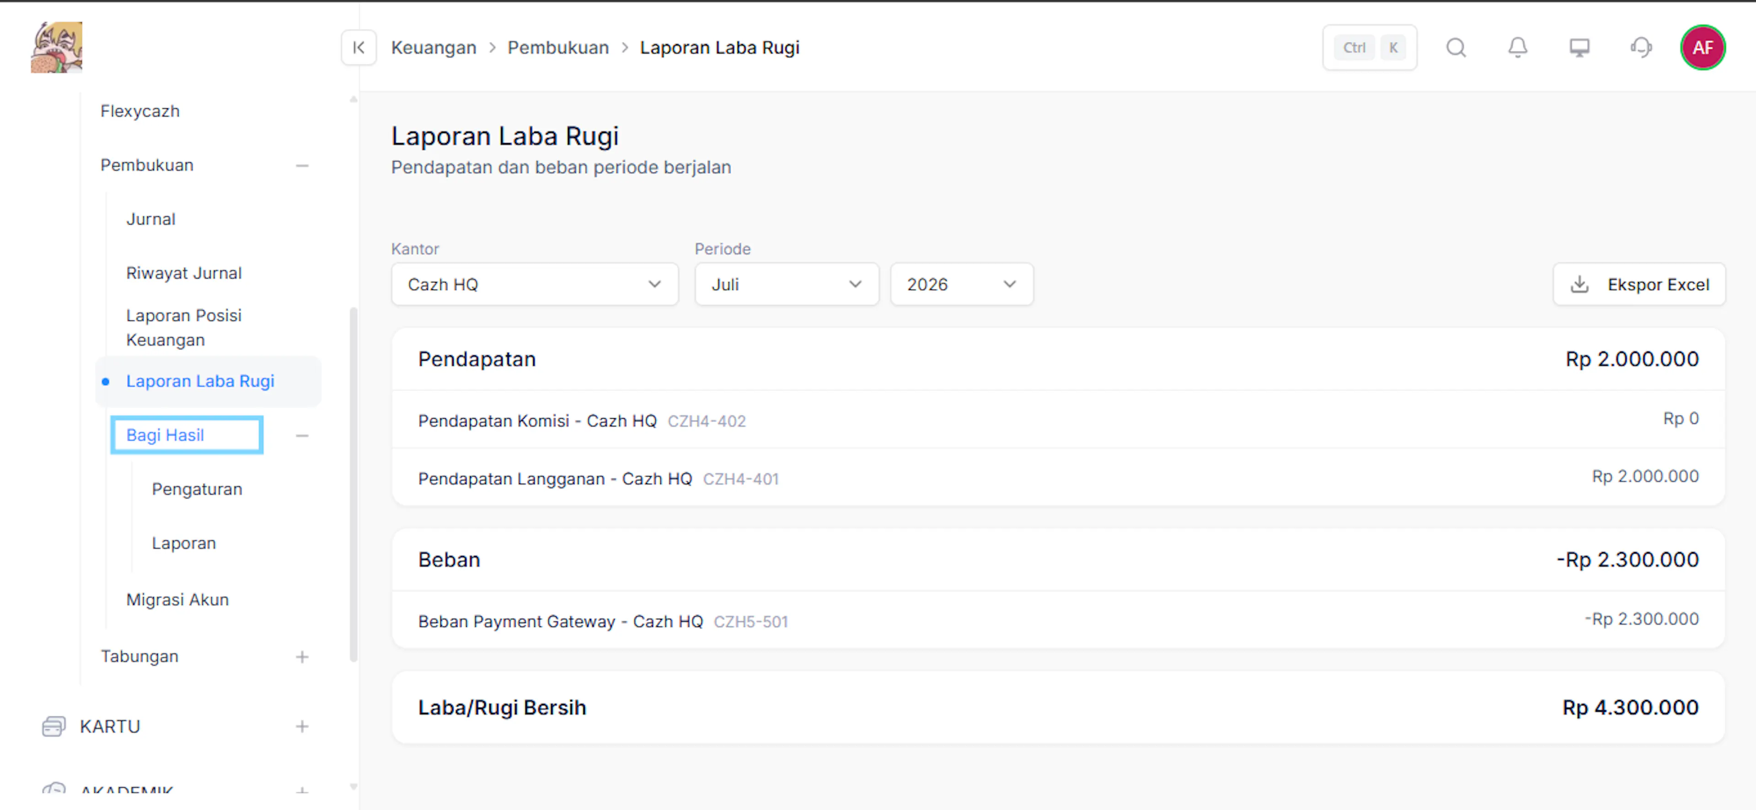The image size is (1756, 810).
Task: Click the Ctrl K shortcut search box
Action: 1370,48
